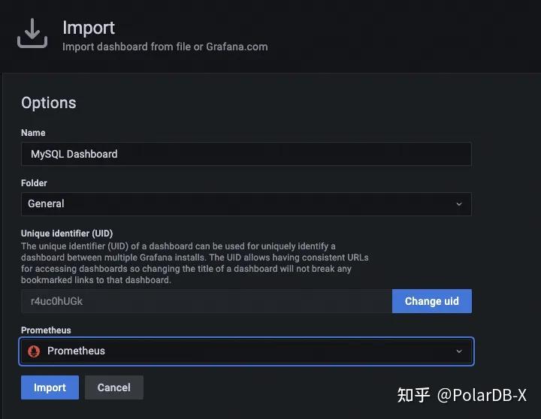Expand the Prometheus data source chevron arrow
Screen dimensions: 541x419
point(459,351)
